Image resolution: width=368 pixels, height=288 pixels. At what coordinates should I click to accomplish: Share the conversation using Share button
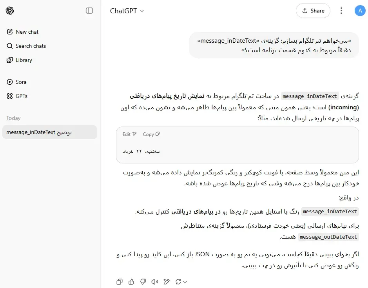point(313,11)
